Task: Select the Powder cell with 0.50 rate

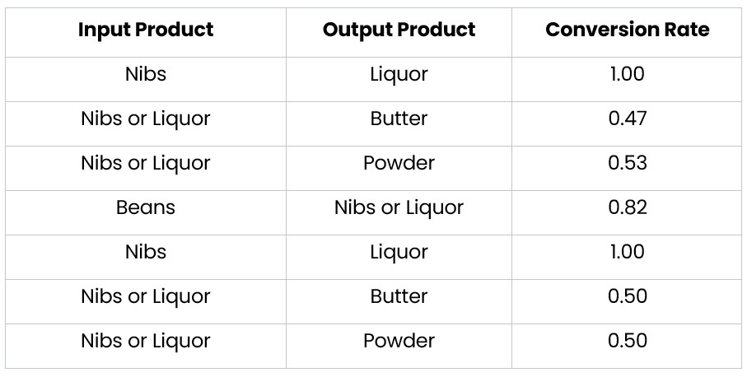Action: point(399,341)
